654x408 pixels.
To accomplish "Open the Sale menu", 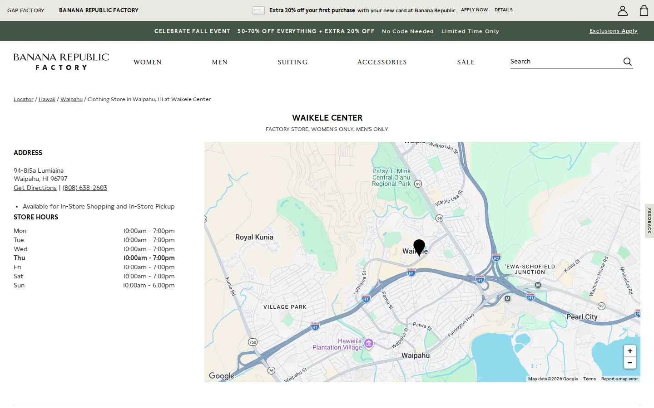I will click(x=466, y=62).
